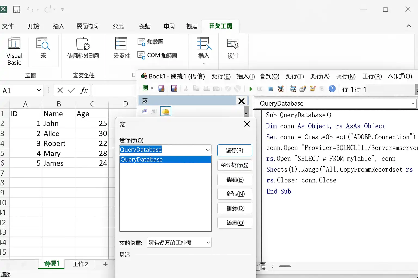Run macro with green play icon
The height and width of the screenshot is (278, 418).
pyautogui.click(x=251, y=89)
